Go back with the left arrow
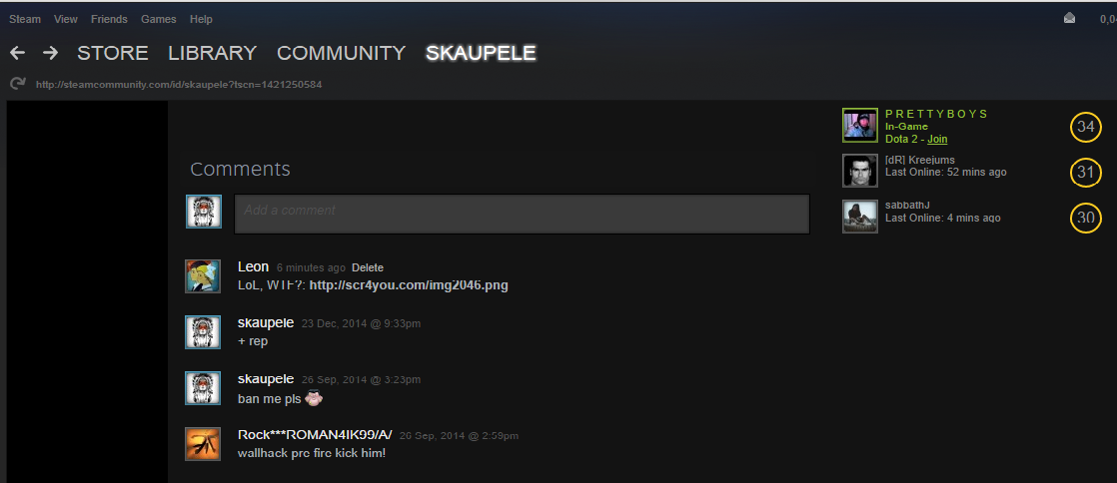 pos(18,53)
